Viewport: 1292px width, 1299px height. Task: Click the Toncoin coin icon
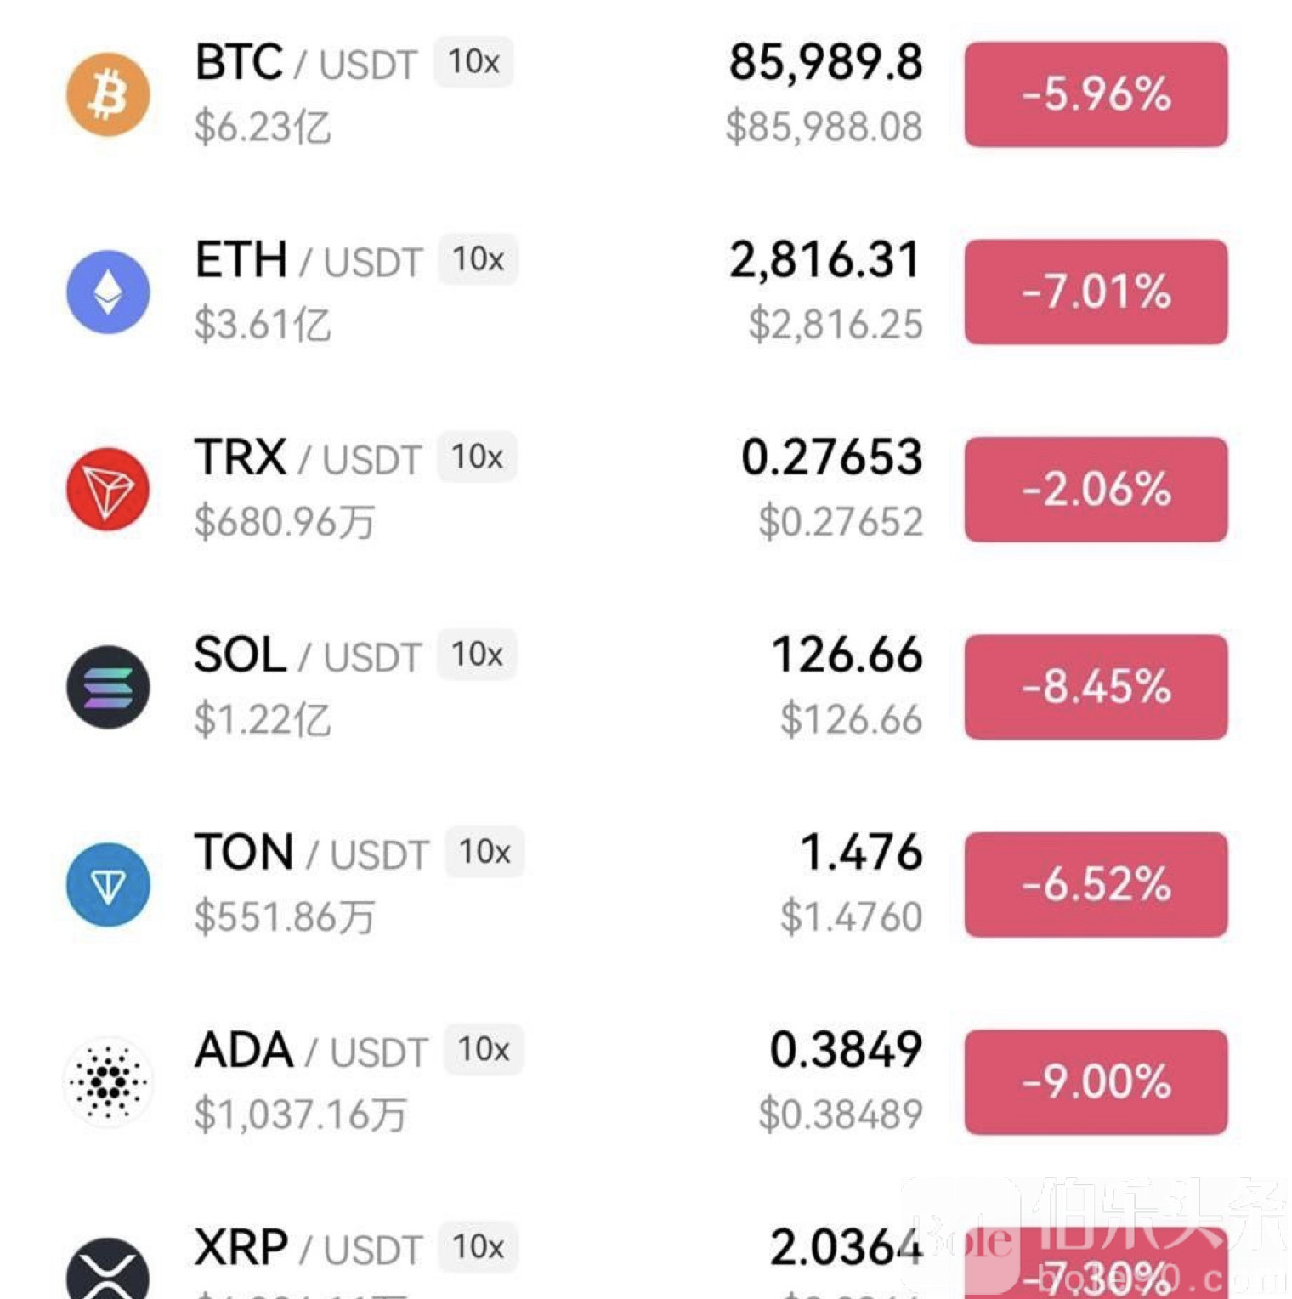pos(108,885)
